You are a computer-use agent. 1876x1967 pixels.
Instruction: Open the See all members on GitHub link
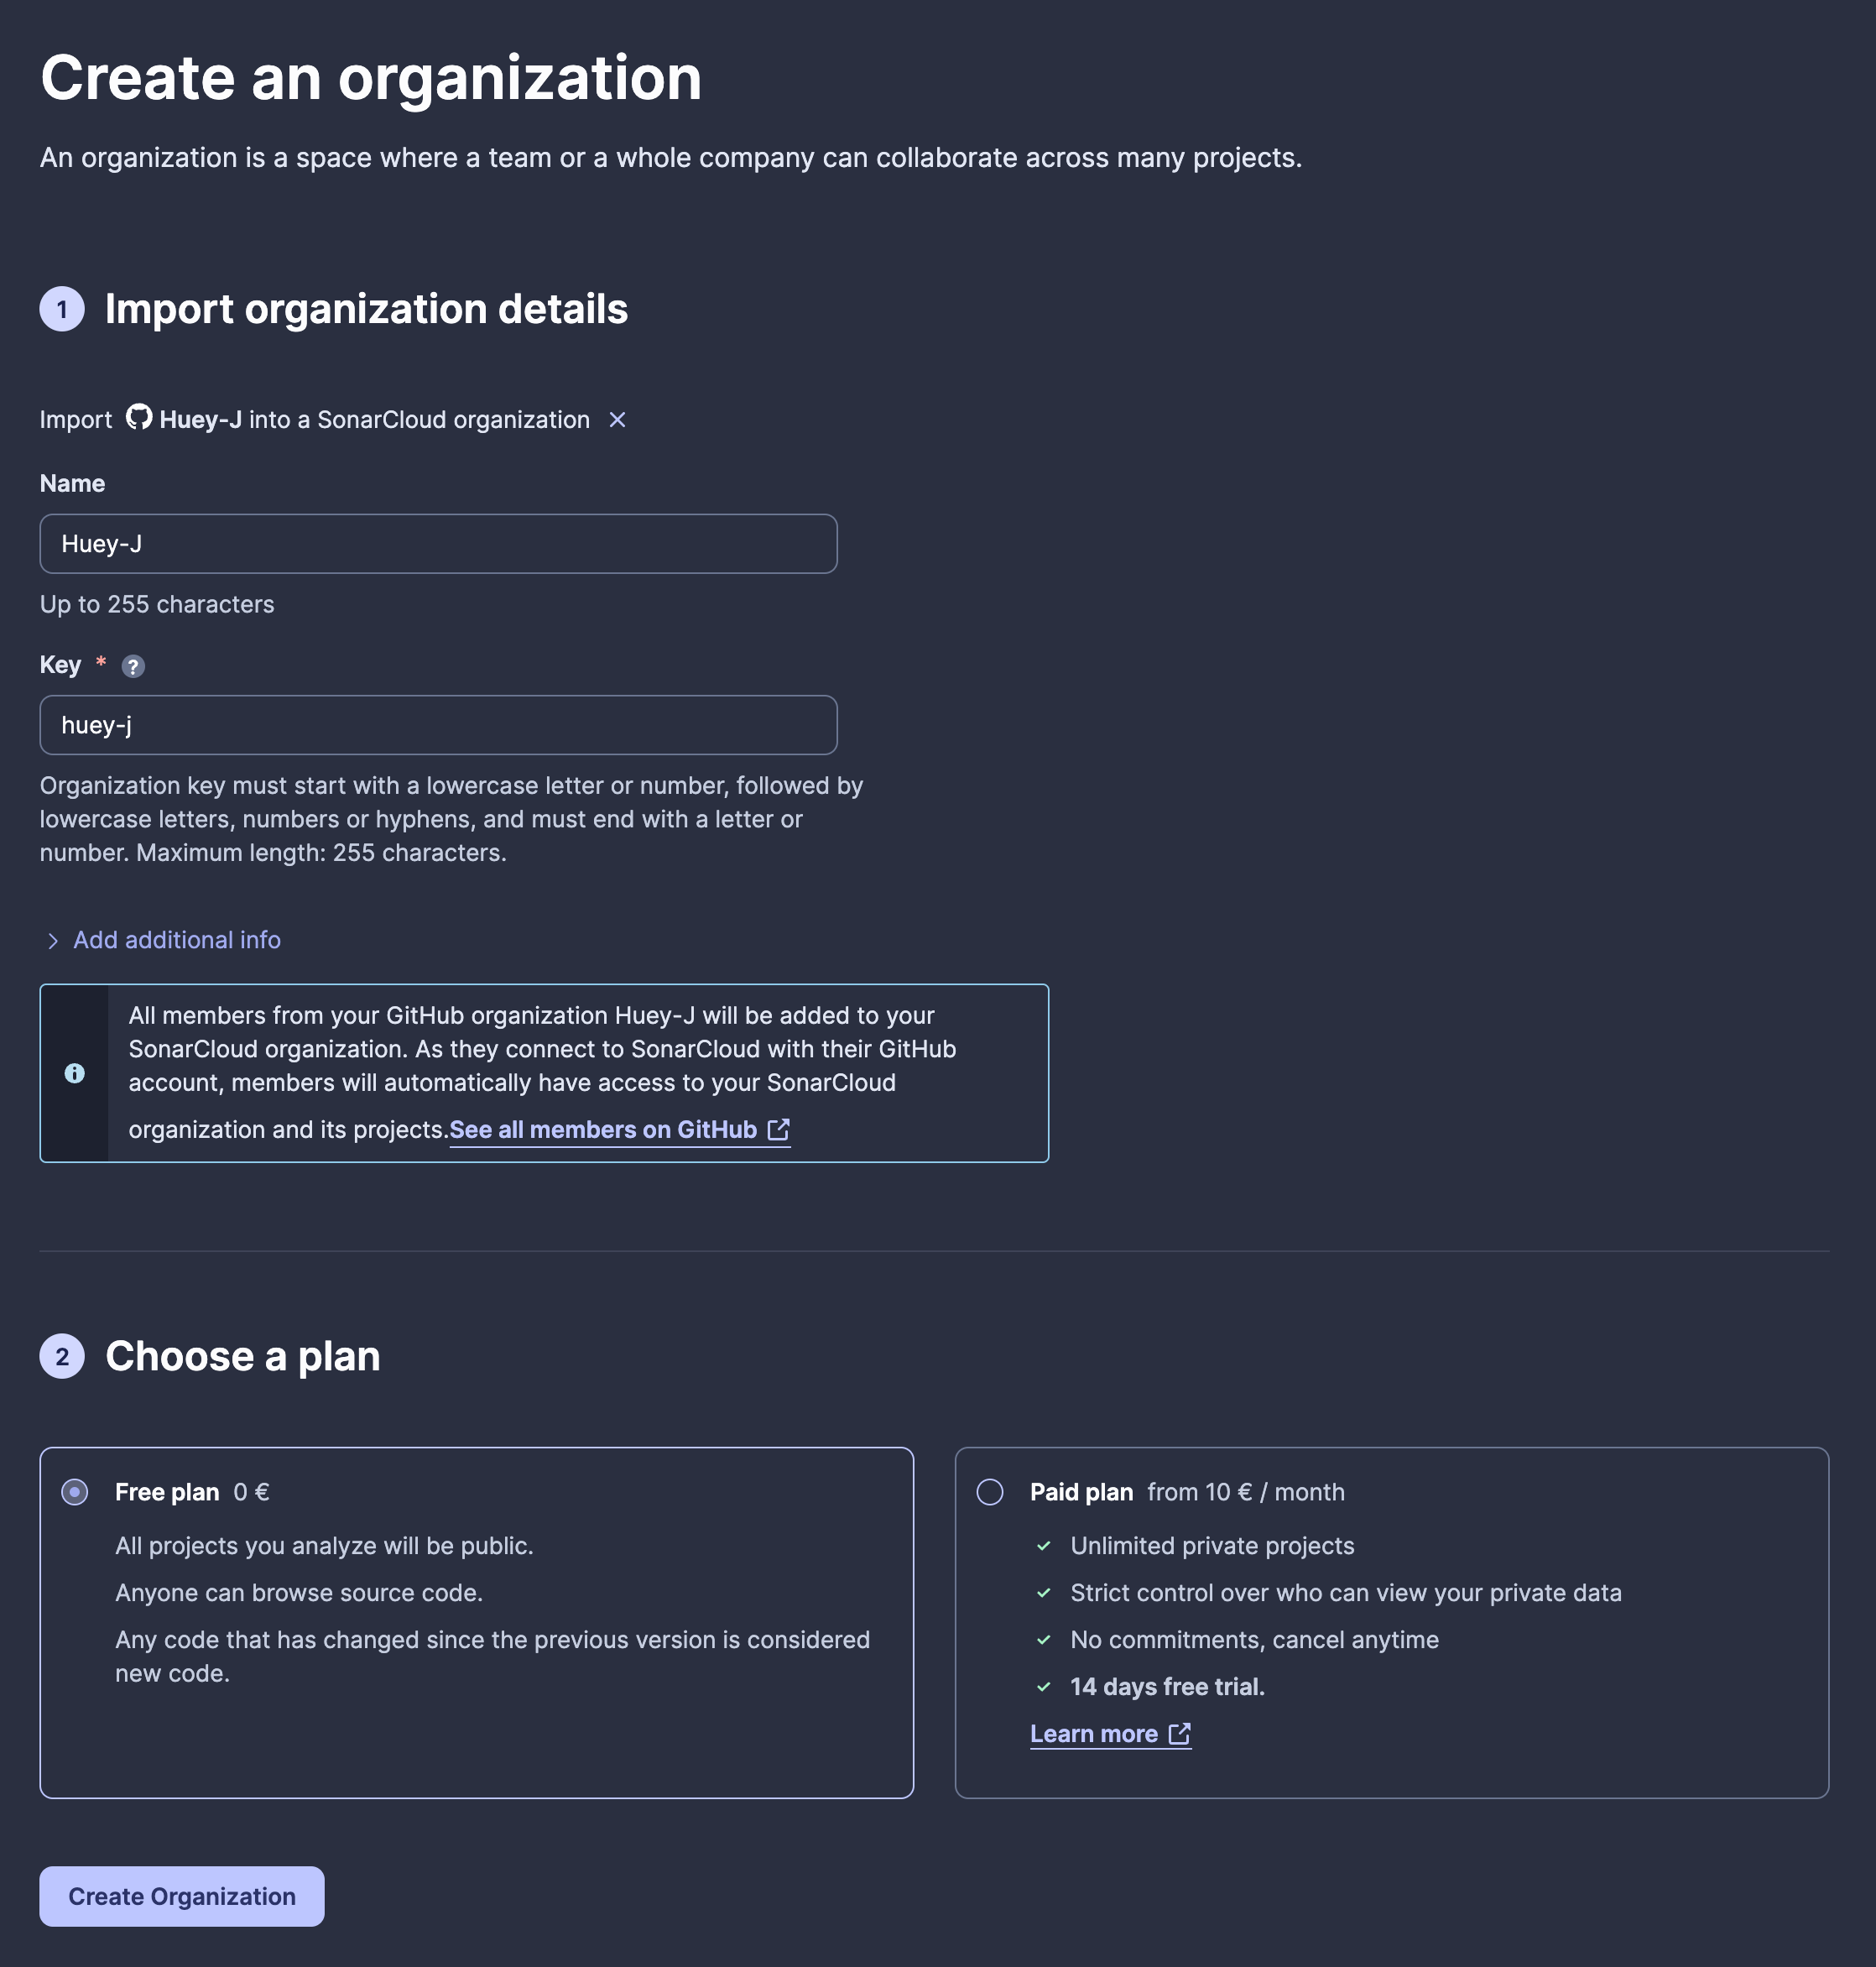click(603, 1130)
